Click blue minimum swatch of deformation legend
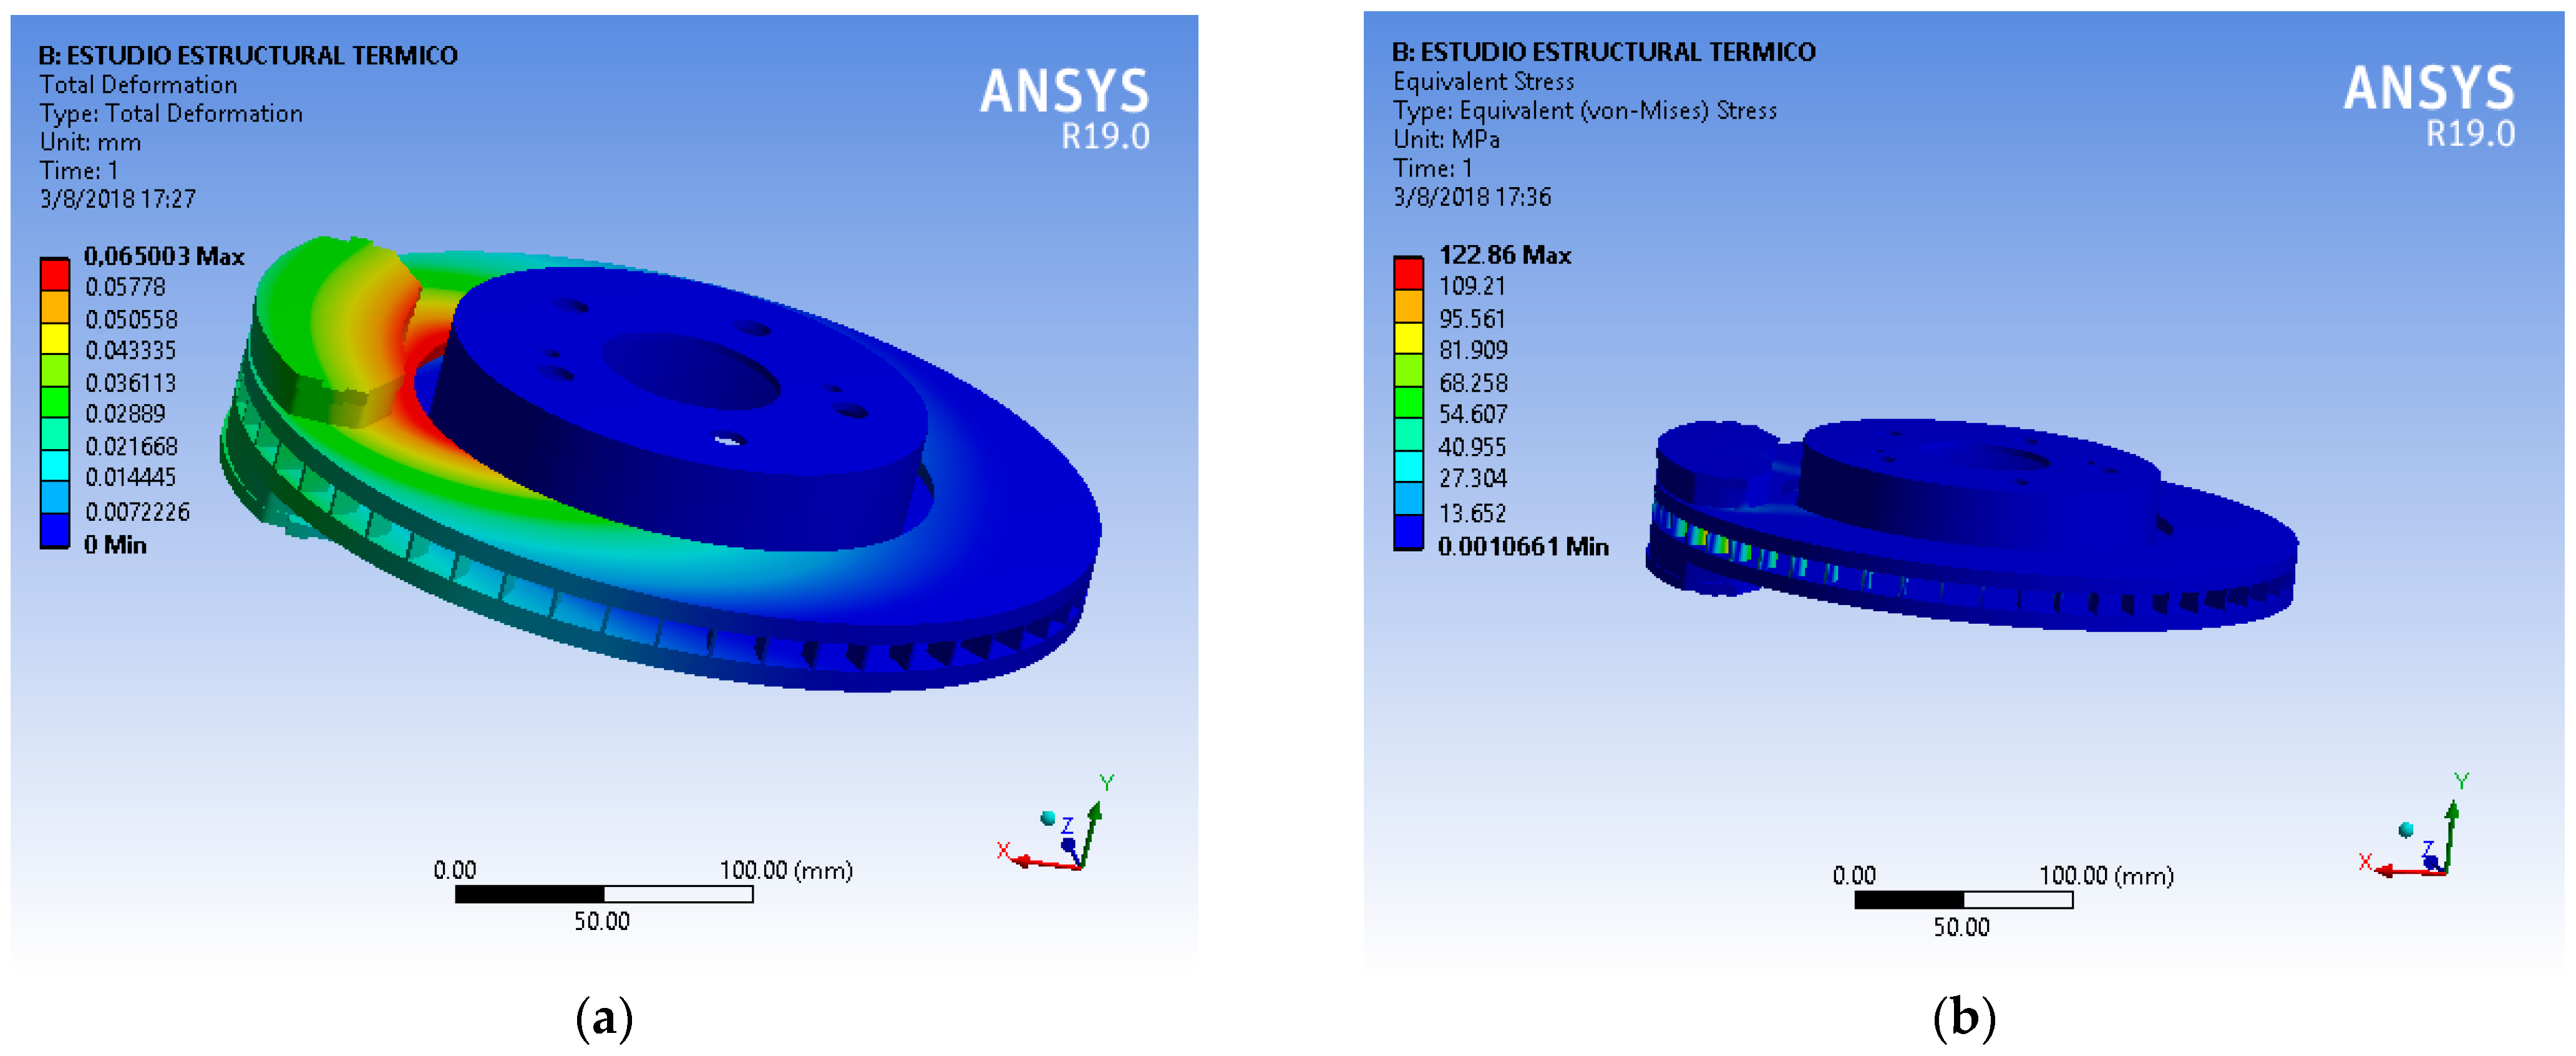This screenshot has width=2576, height=1056. (x=55, y=530)
